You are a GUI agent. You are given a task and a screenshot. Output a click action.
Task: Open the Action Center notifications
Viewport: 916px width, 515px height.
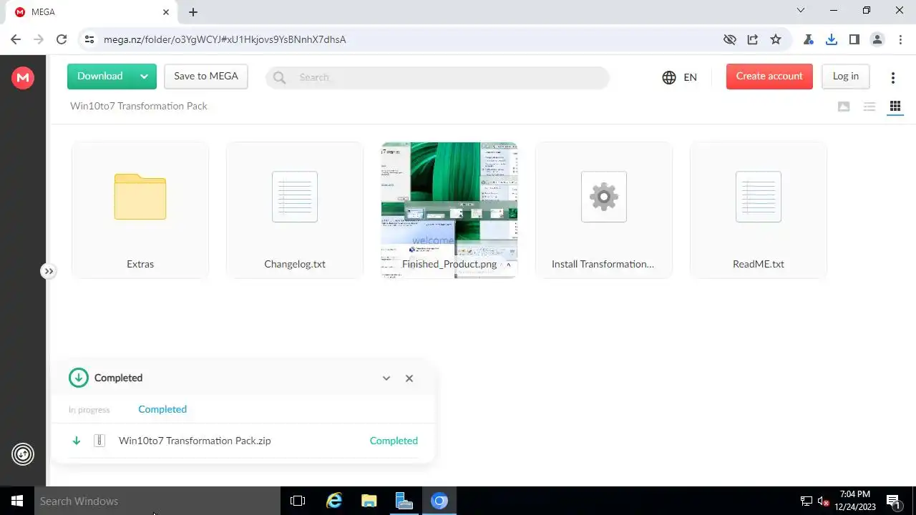(893, 501)
